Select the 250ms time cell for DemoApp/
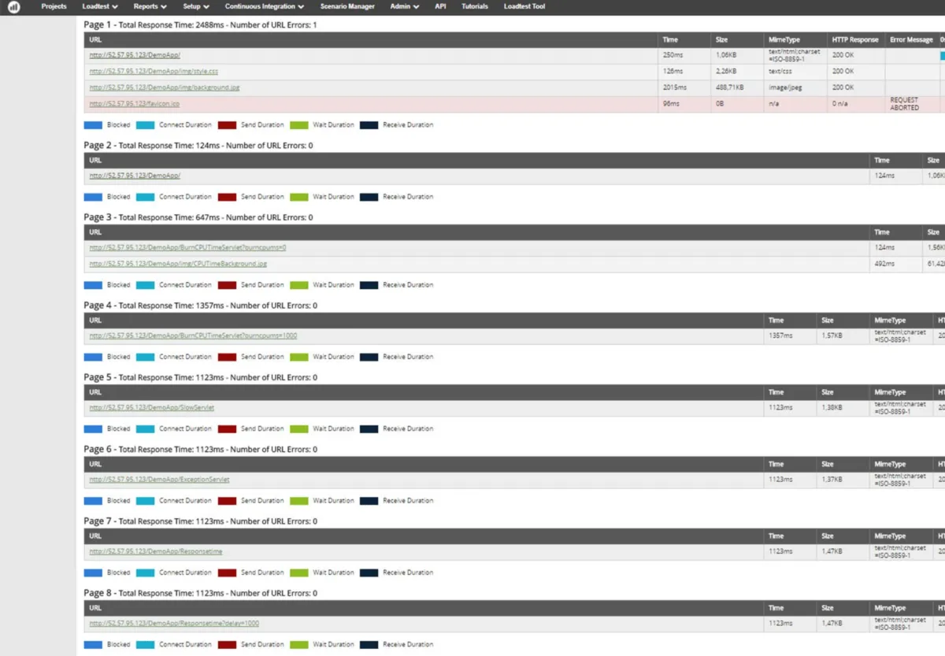The width and height of the screenshot is (945, 656). [x=684, y=55]
